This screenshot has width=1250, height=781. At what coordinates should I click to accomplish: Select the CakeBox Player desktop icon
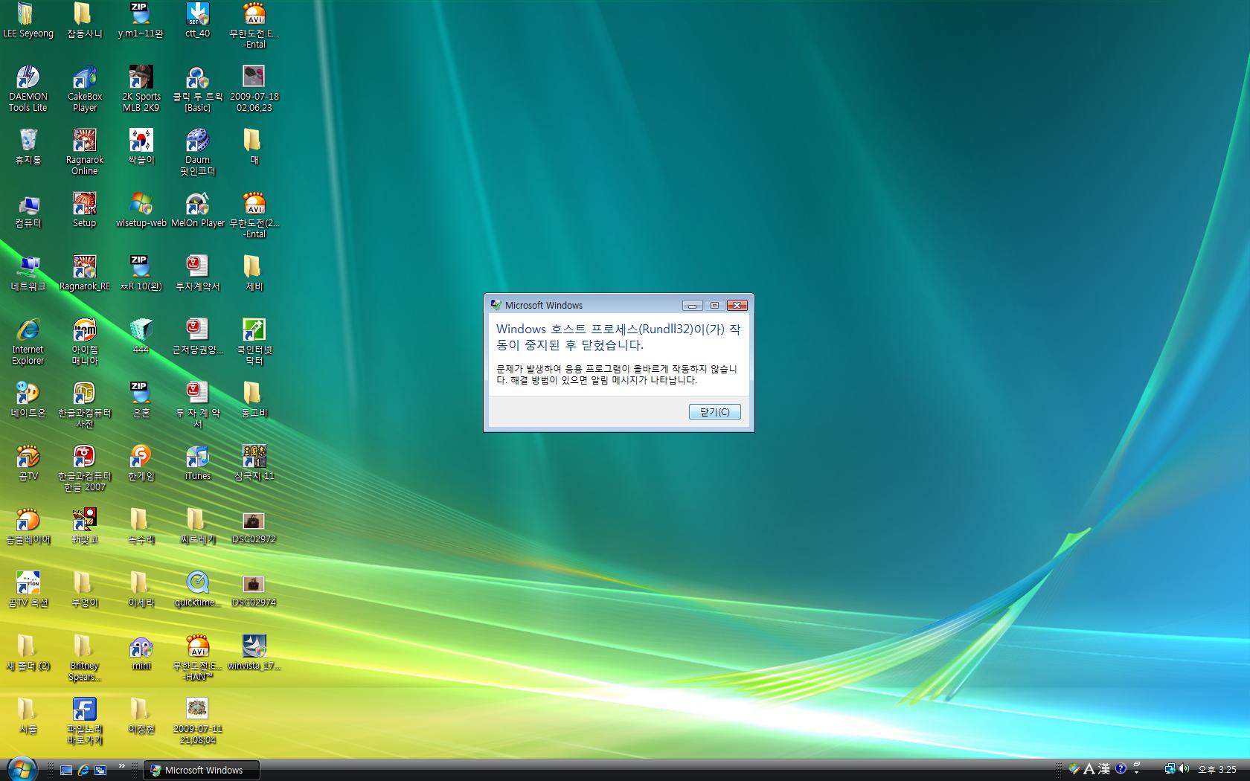pyautogui.click(x=85, y=89)
